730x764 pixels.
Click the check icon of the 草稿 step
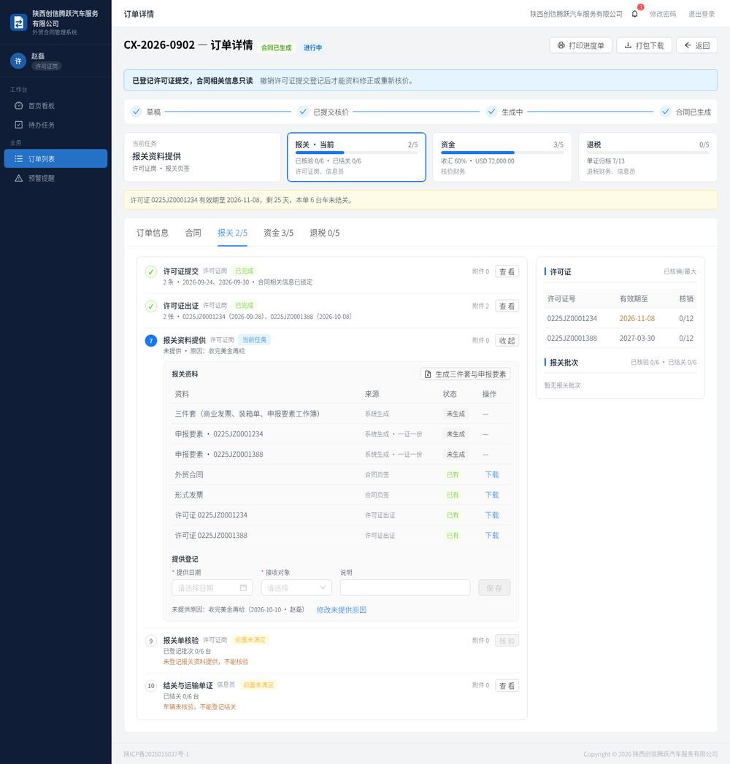(137, 112)
